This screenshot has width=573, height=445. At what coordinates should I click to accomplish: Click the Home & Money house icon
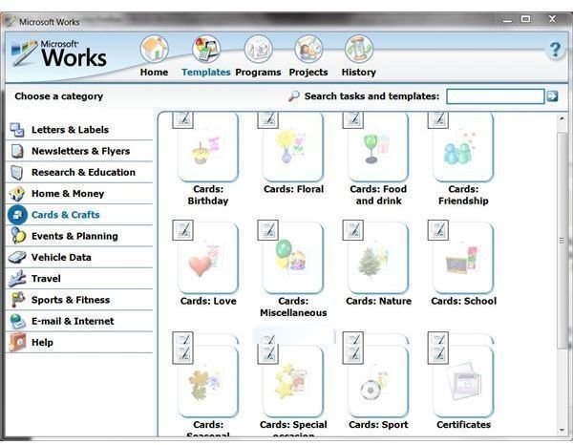point(17,193)
